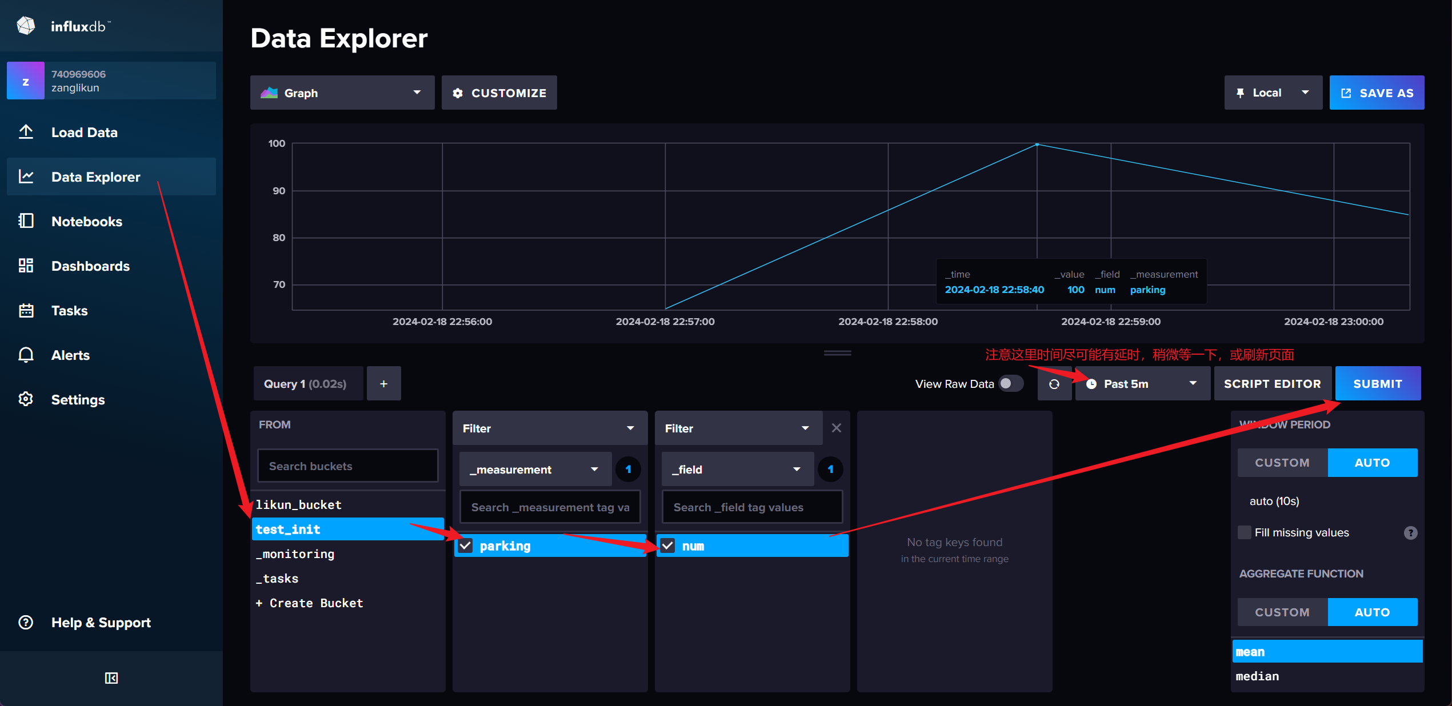
Task: Open the SCRIPT EDITOR
Action: point(1272,384)
